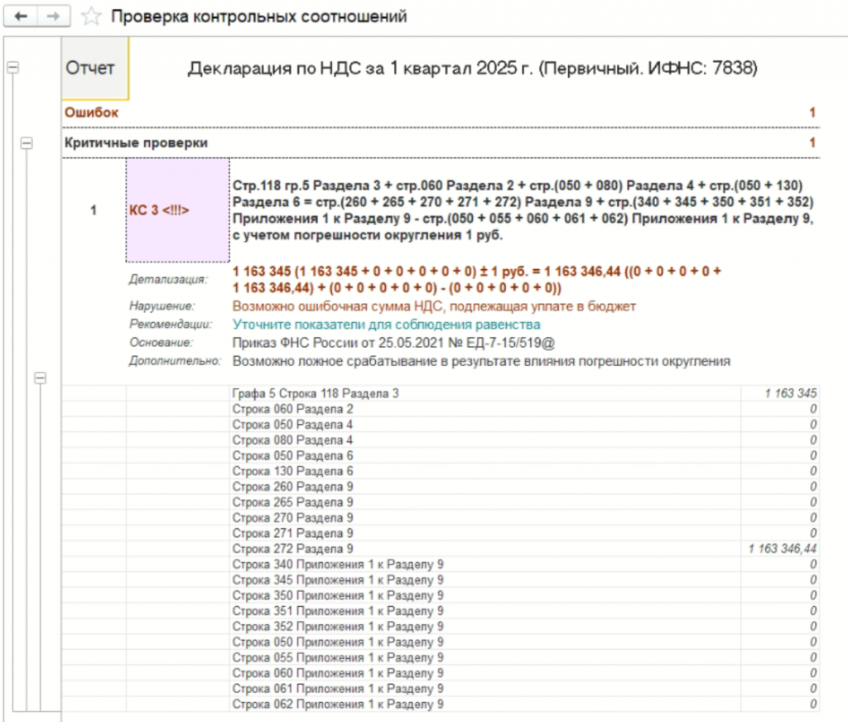Collapse the Критичные проверки group
This screenshot has width=848, height=722.
click(26, 143)
